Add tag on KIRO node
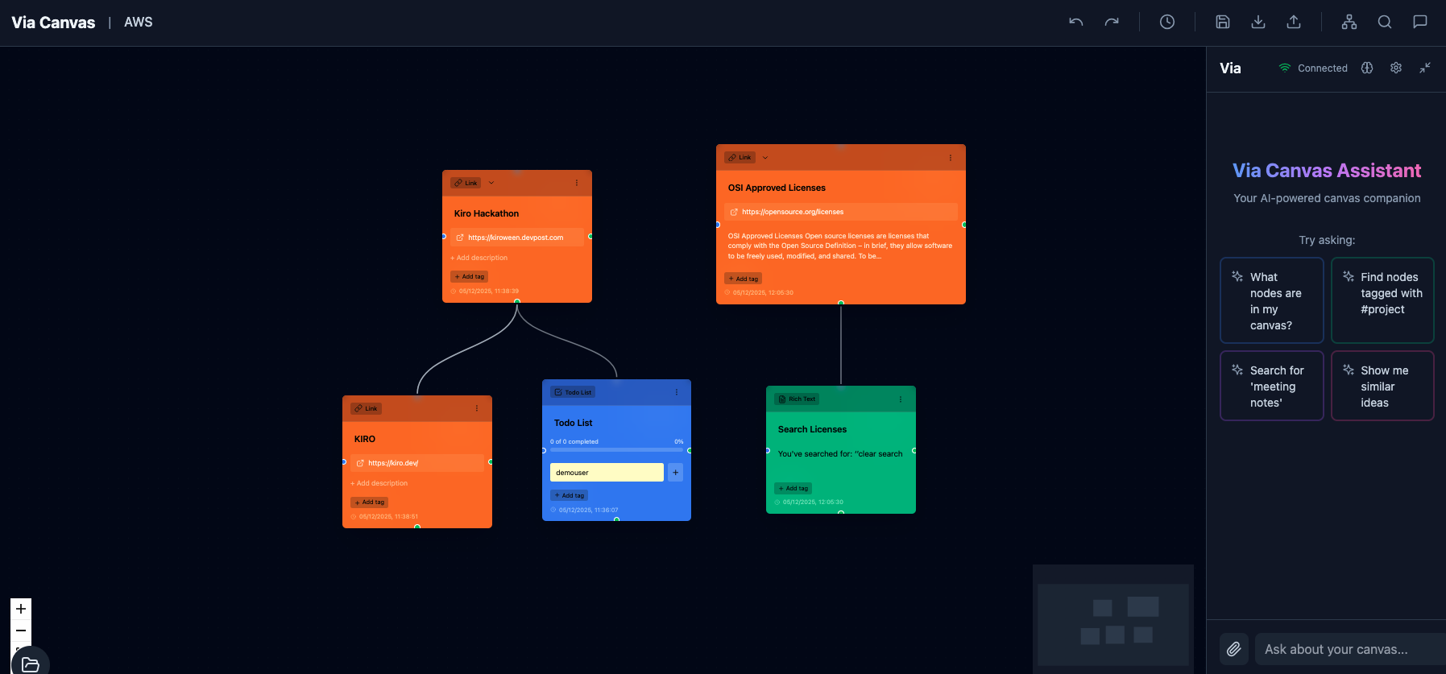Screen dimensions: 1446x674 370,502
